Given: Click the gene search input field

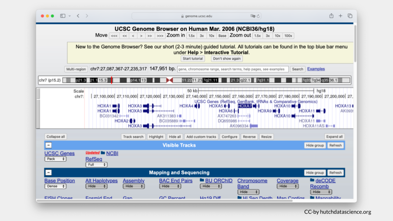Looking at the screenshot, I should 233,69.
